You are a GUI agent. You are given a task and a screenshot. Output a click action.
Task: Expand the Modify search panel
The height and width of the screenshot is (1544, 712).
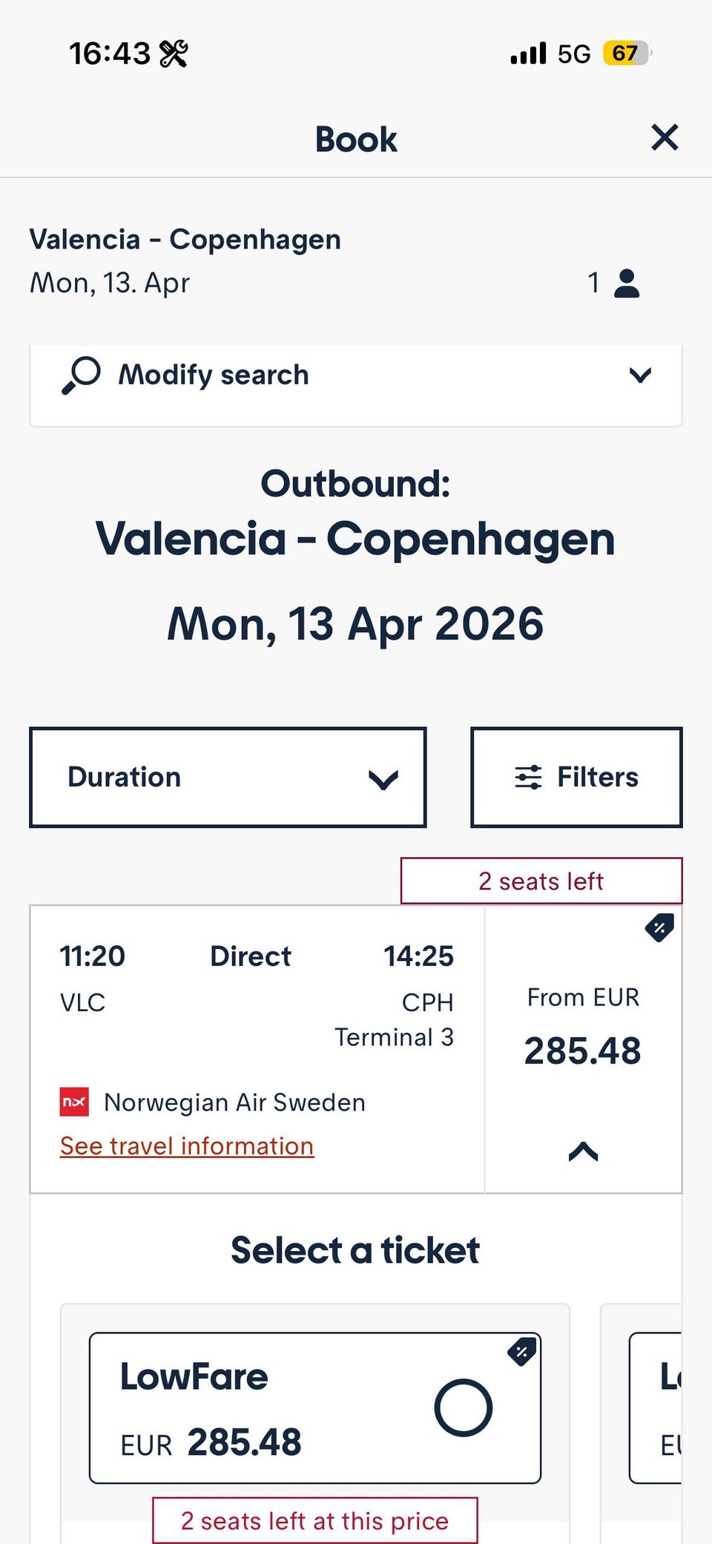click(x=639, y=375)
